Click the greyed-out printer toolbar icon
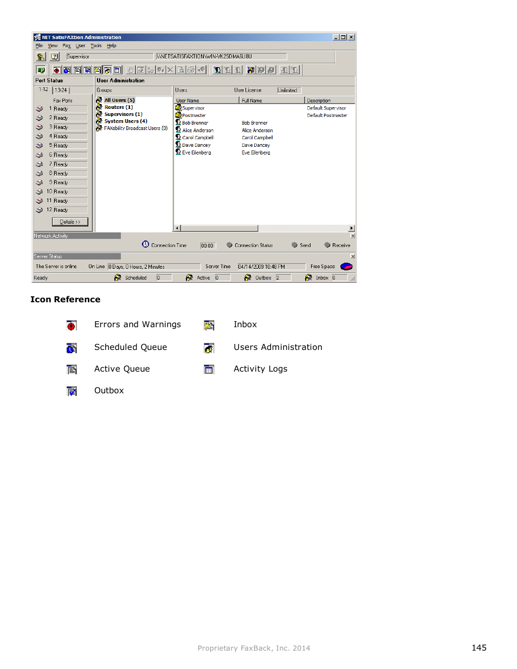This screenshot has width=517, height=669. 191,70
